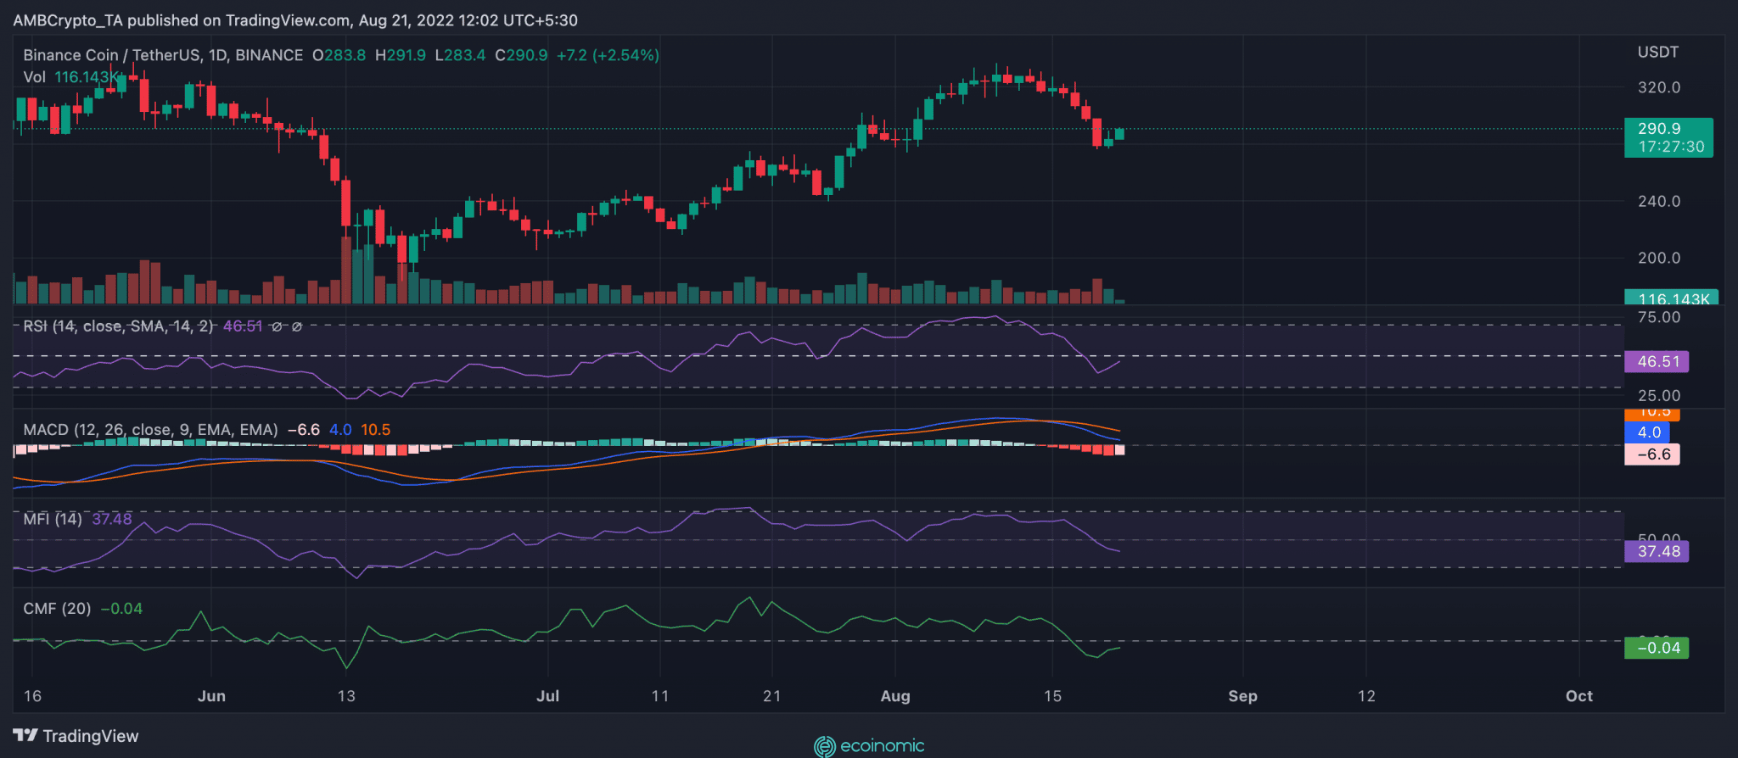Click the MACD line value 4.0 in legend
This screenshot has height=758, width=1738.
pyautogui.click(x=340, y=430)
